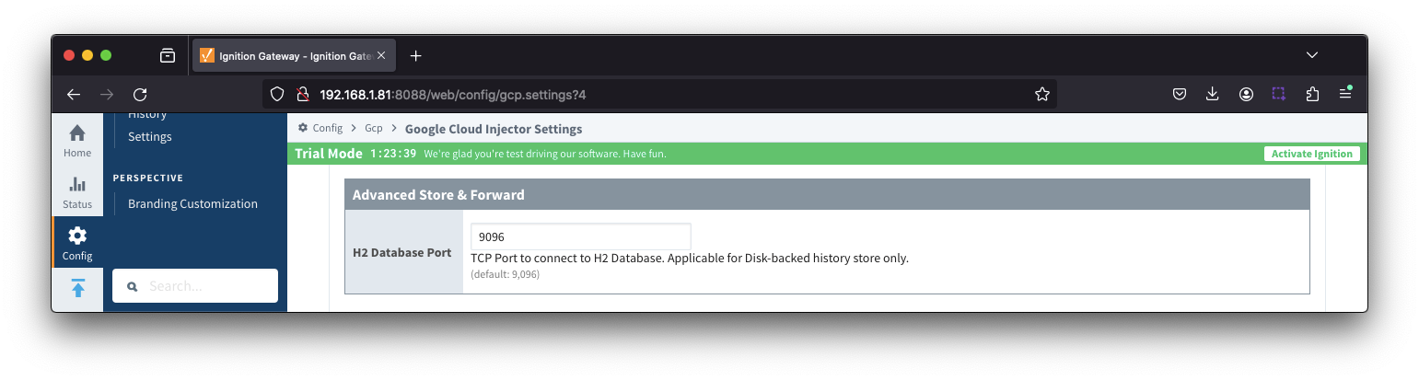
Task: Open Firefox extensions puzzle icon
Action: 1312,94
